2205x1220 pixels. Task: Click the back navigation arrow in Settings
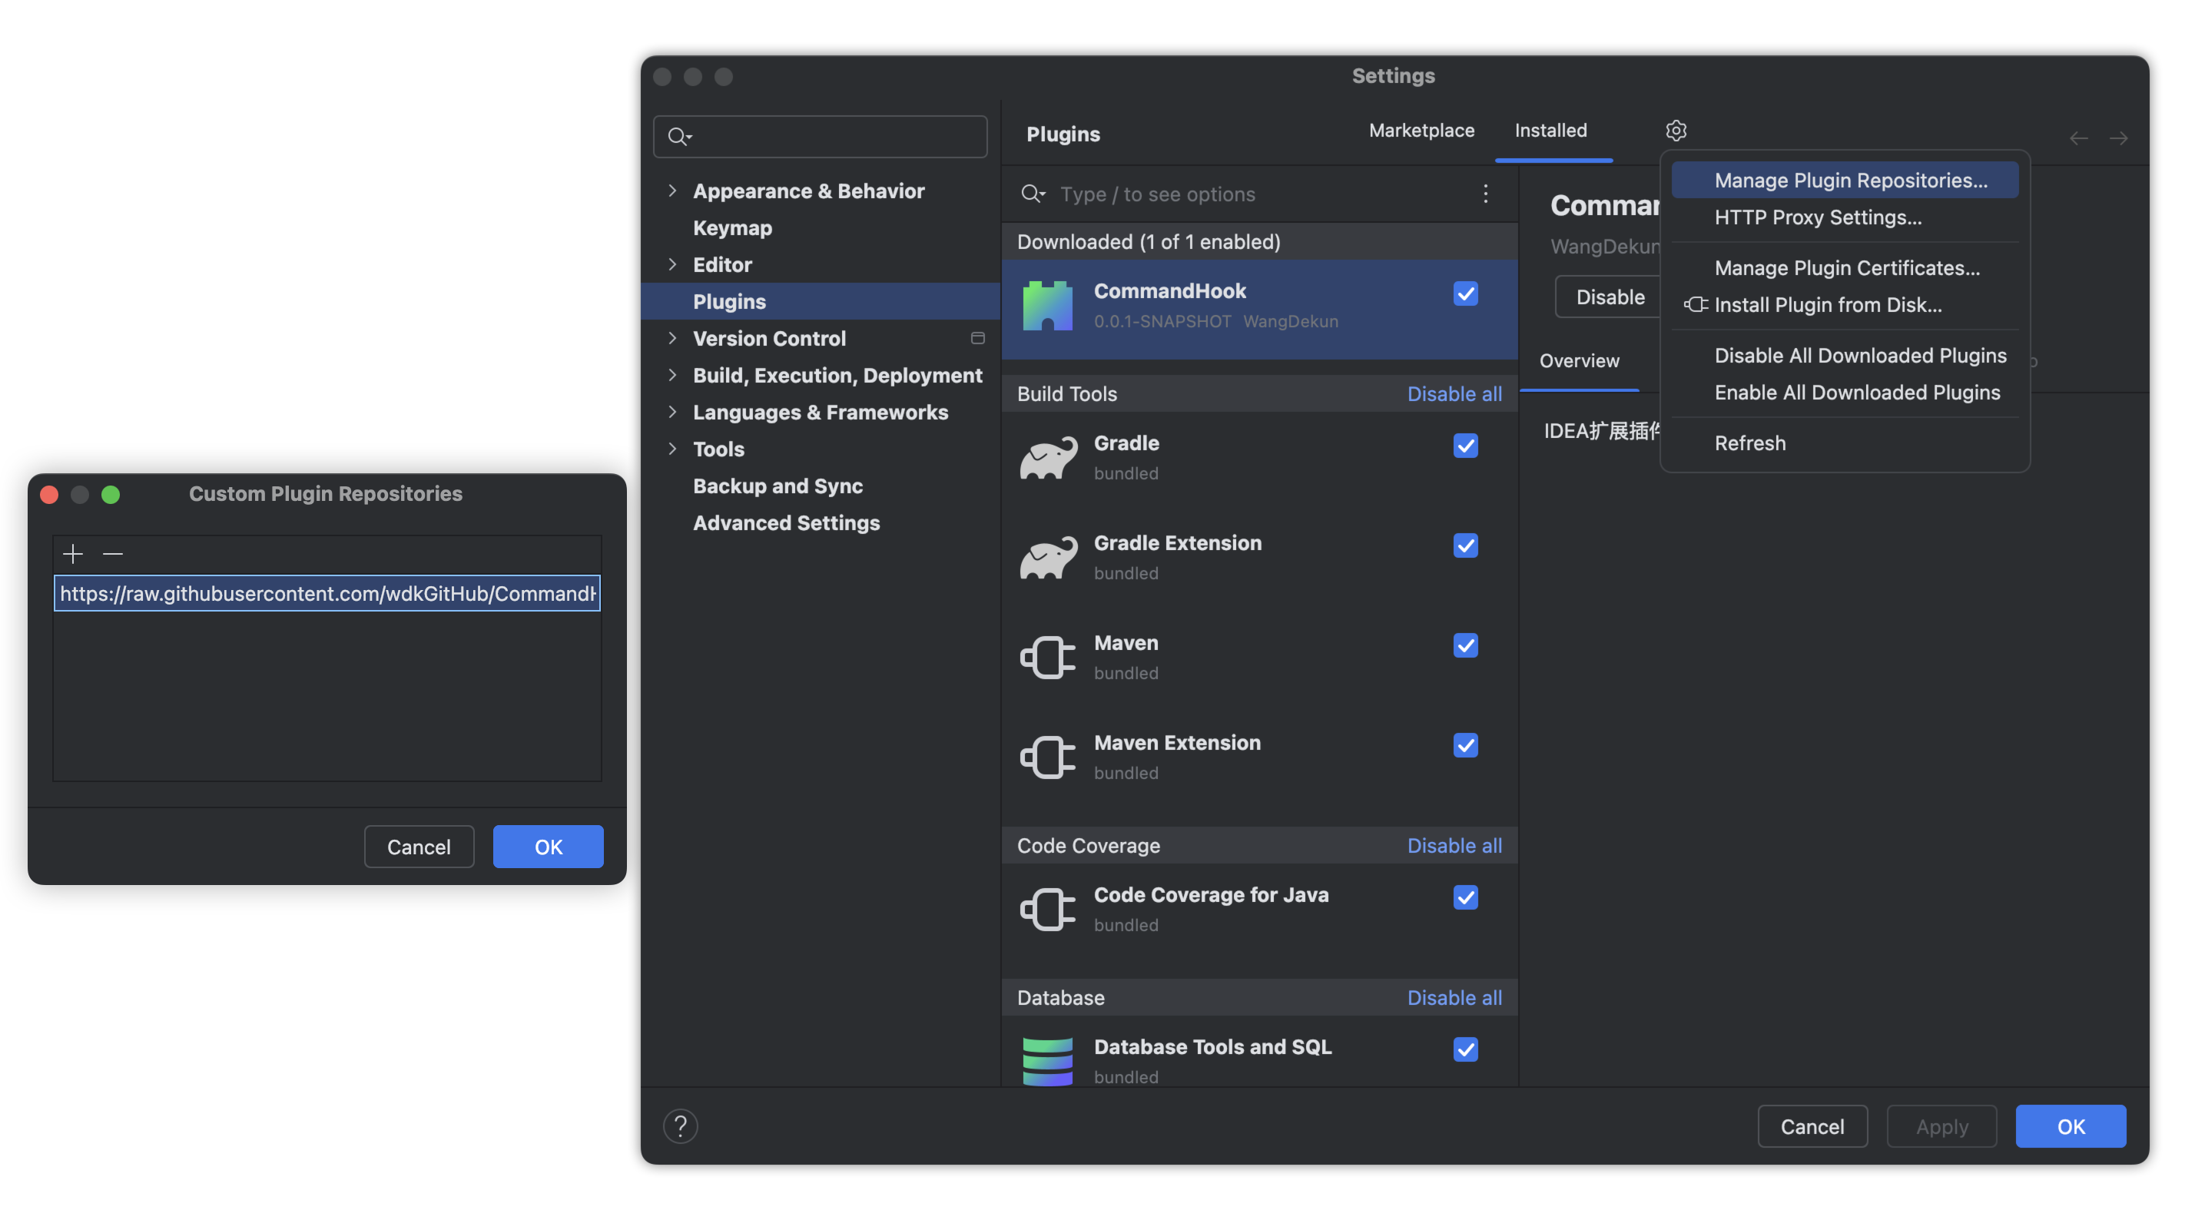(x=2078, y=138)
